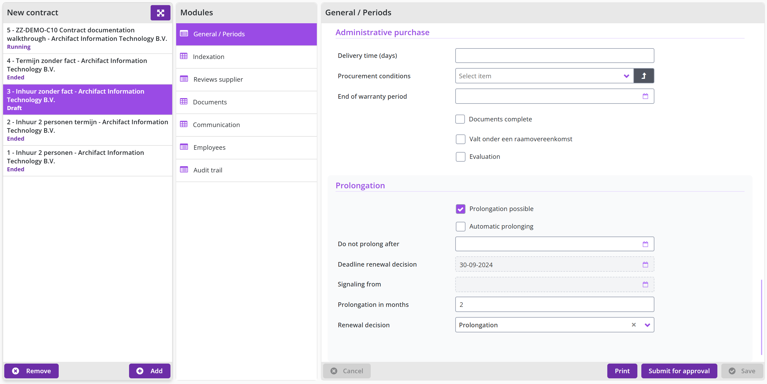This screenshot has width=767, height=384.
Task: Click the vertical scrollbar in General / Periods
Action: click(761, 317)
